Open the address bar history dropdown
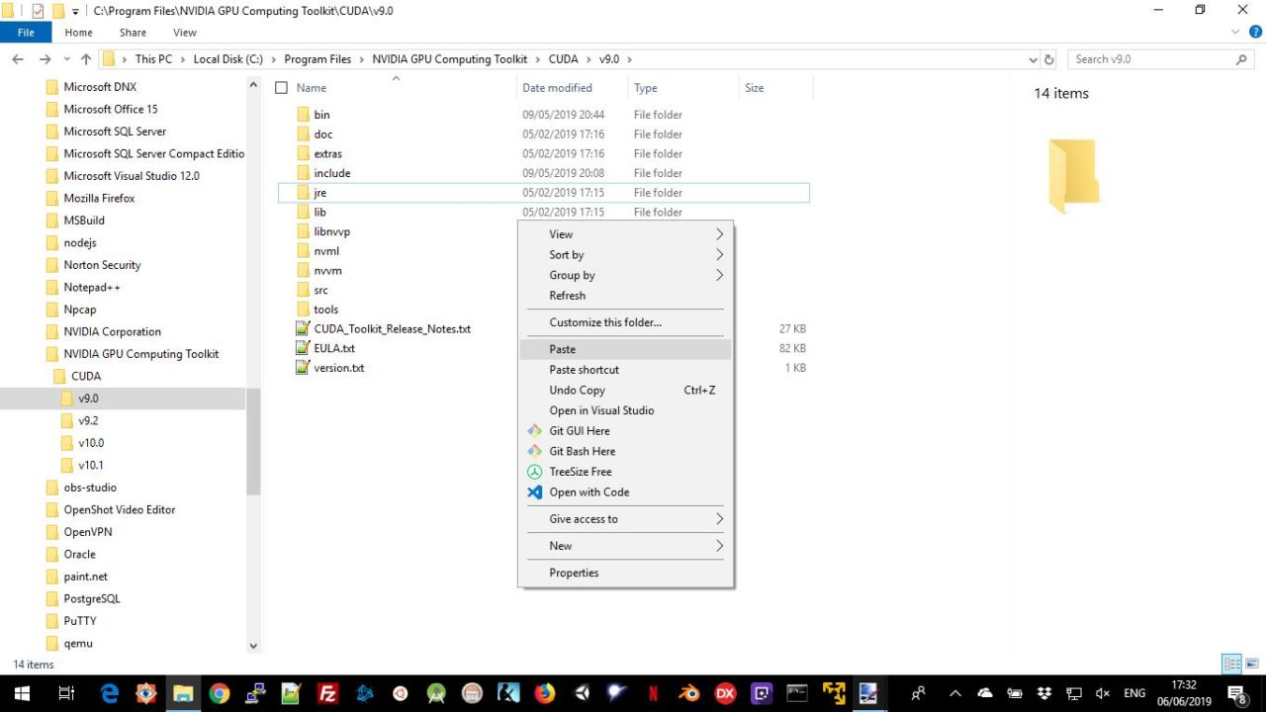This screenshot has height=712, width=1266. pyautogui.click(x=1034, y=59)
